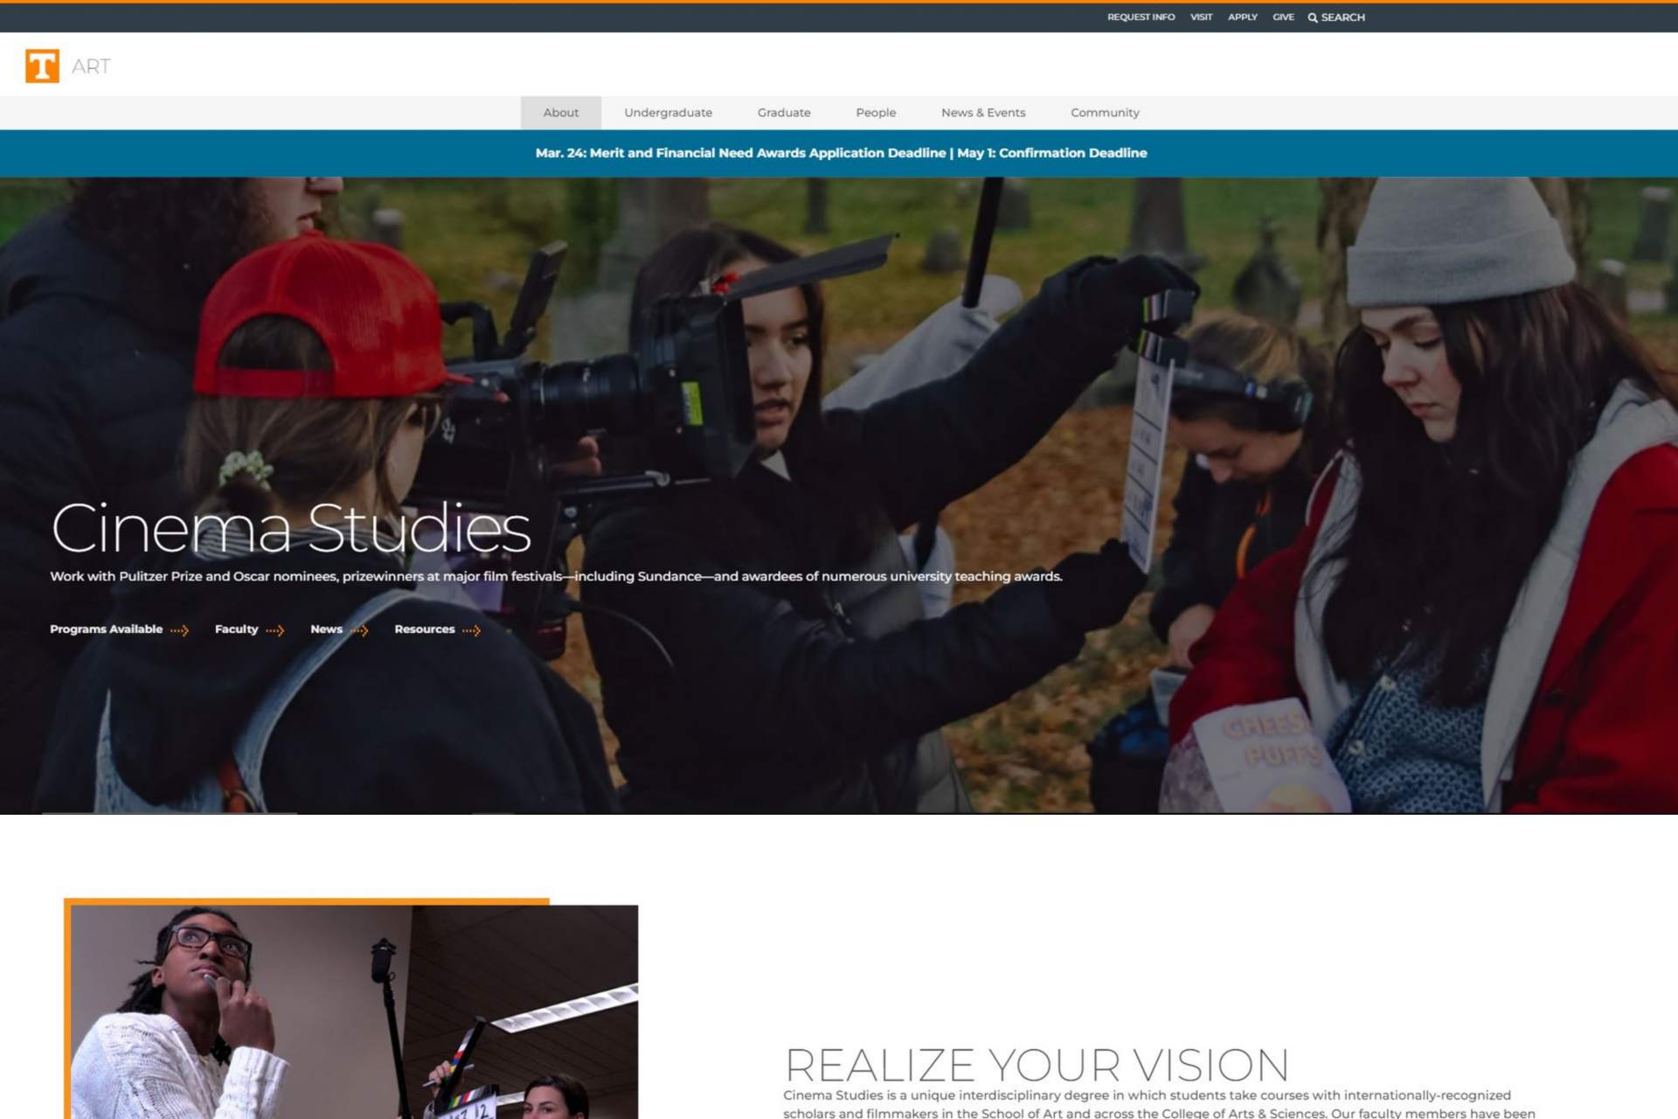Open the Undergraduate menu
The width and height of the screenshot is (1678, 1119).
668,113
